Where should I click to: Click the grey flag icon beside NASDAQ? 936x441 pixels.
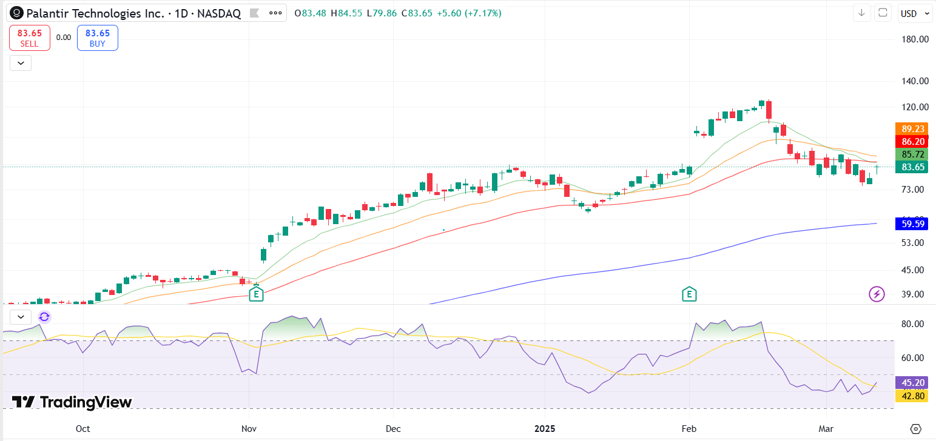click(254, 13)
